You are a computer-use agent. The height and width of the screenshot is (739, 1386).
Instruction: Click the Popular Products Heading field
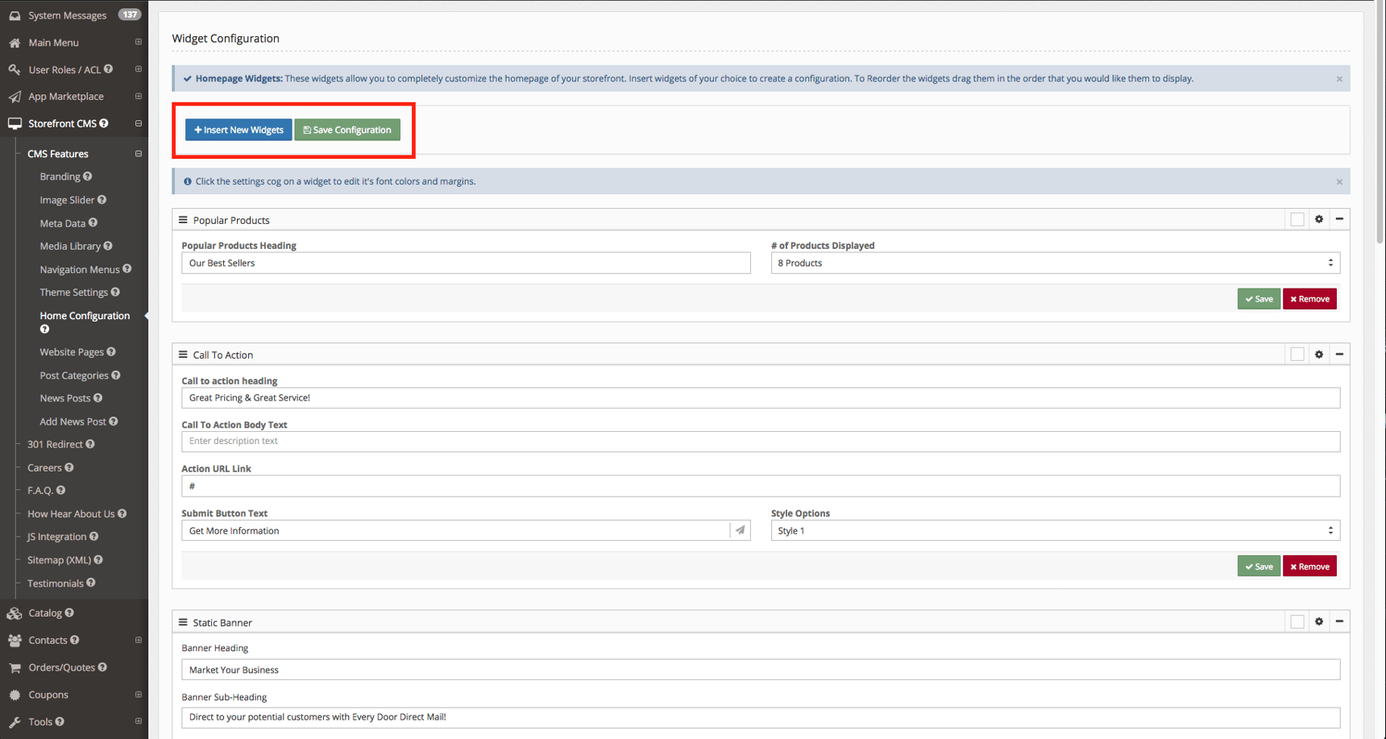(x=466, y=263)
